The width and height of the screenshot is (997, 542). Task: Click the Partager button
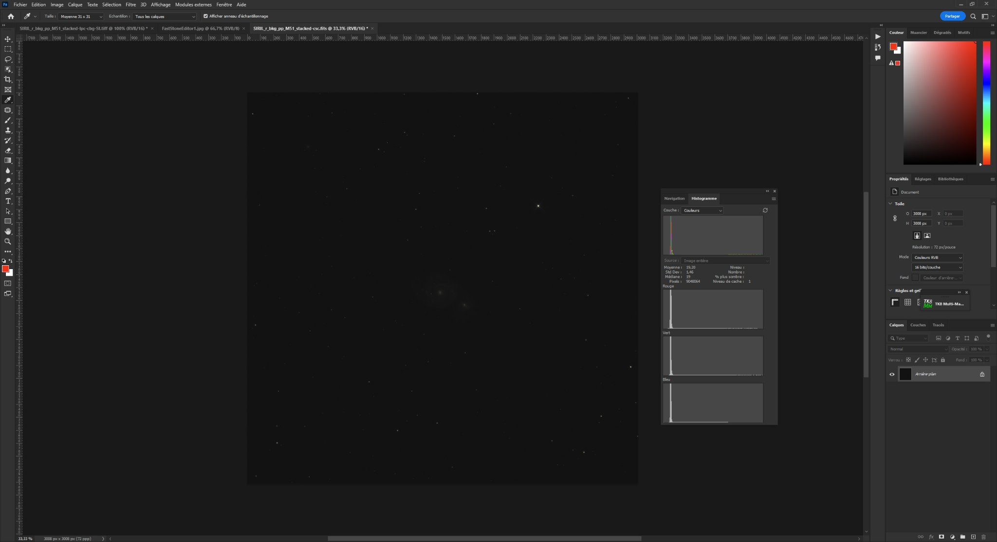[952, 16]
